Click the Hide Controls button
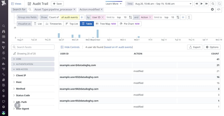The width and height of the screenshot is (224, 116). coord(70,47)
